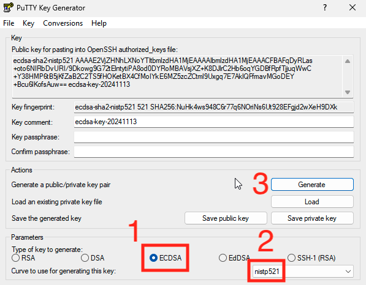Click Save private key
Screen dimensions: 366x285
pyautogui.click(x=312, y=218)
